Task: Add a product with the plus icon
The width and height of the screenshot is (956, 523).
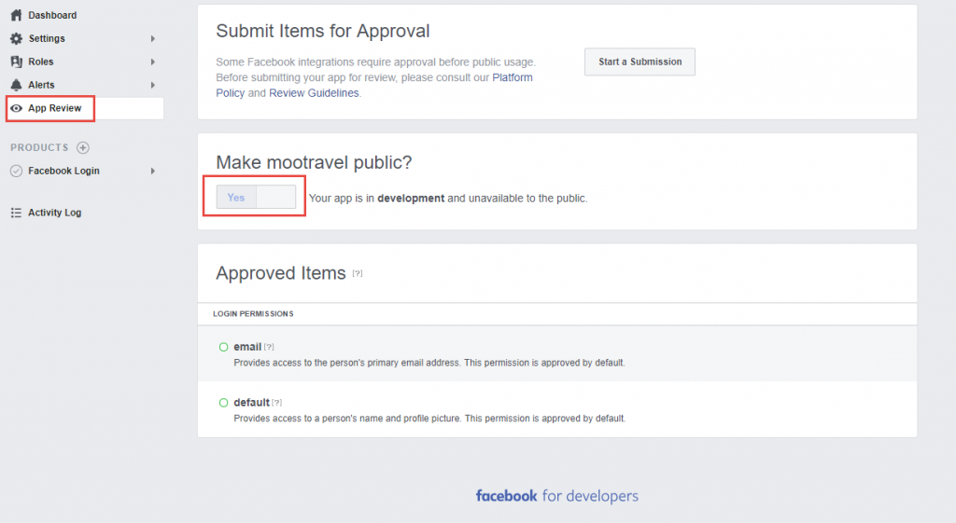Action: (83, 147)
